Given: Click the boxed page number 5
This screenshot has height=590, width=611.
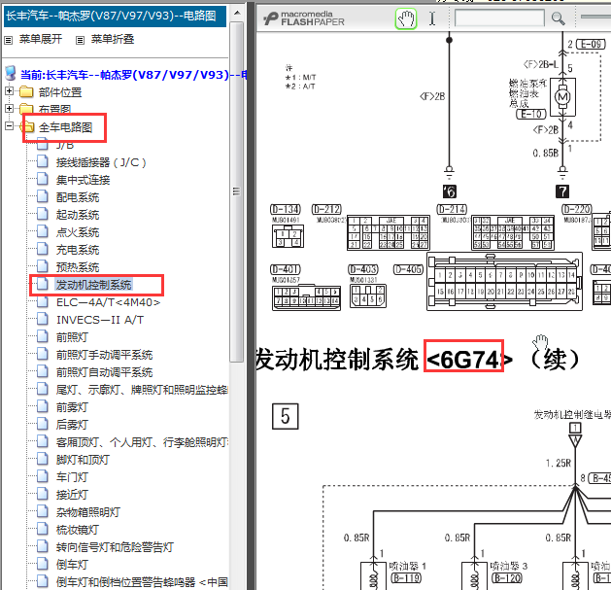Looking at the screenshot, I should 286,416.
